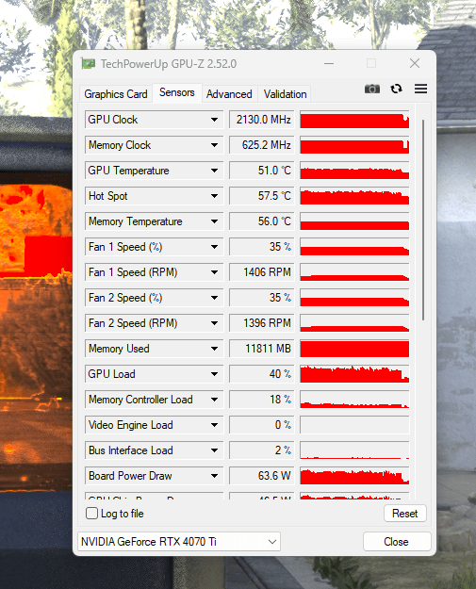This screenshot has width=476, height=589.
Task: Select the Sensors tab
Action: pos(177,92)
